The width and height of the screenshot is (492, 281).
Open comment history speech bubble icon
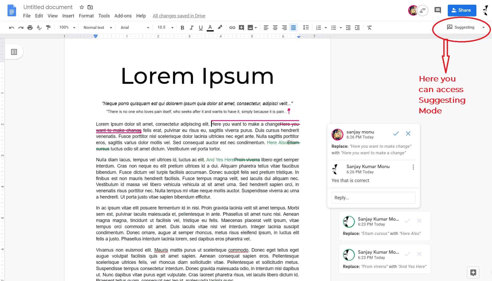click(x=438, y=10)
